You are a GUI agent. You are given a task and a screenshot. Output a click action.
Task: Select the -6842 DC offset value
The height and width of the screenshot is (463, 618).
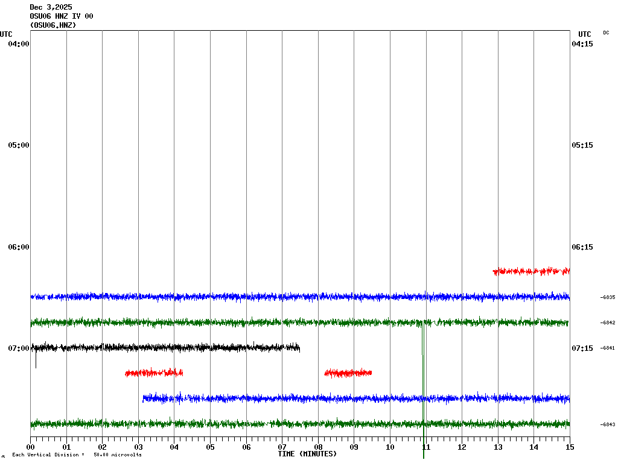click(x=608, y=323)
